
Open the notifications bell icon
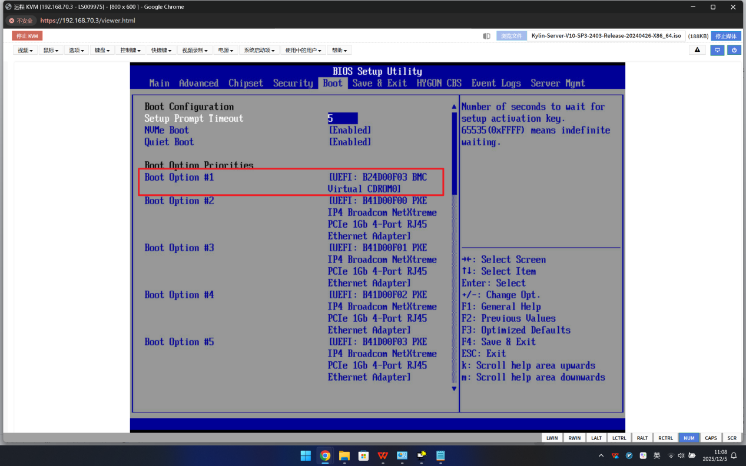tap(734, 455)
